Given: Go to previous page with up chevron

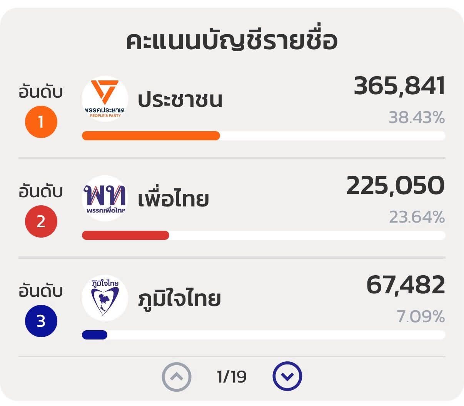Looking at the screenshot, I should (177, 376).
